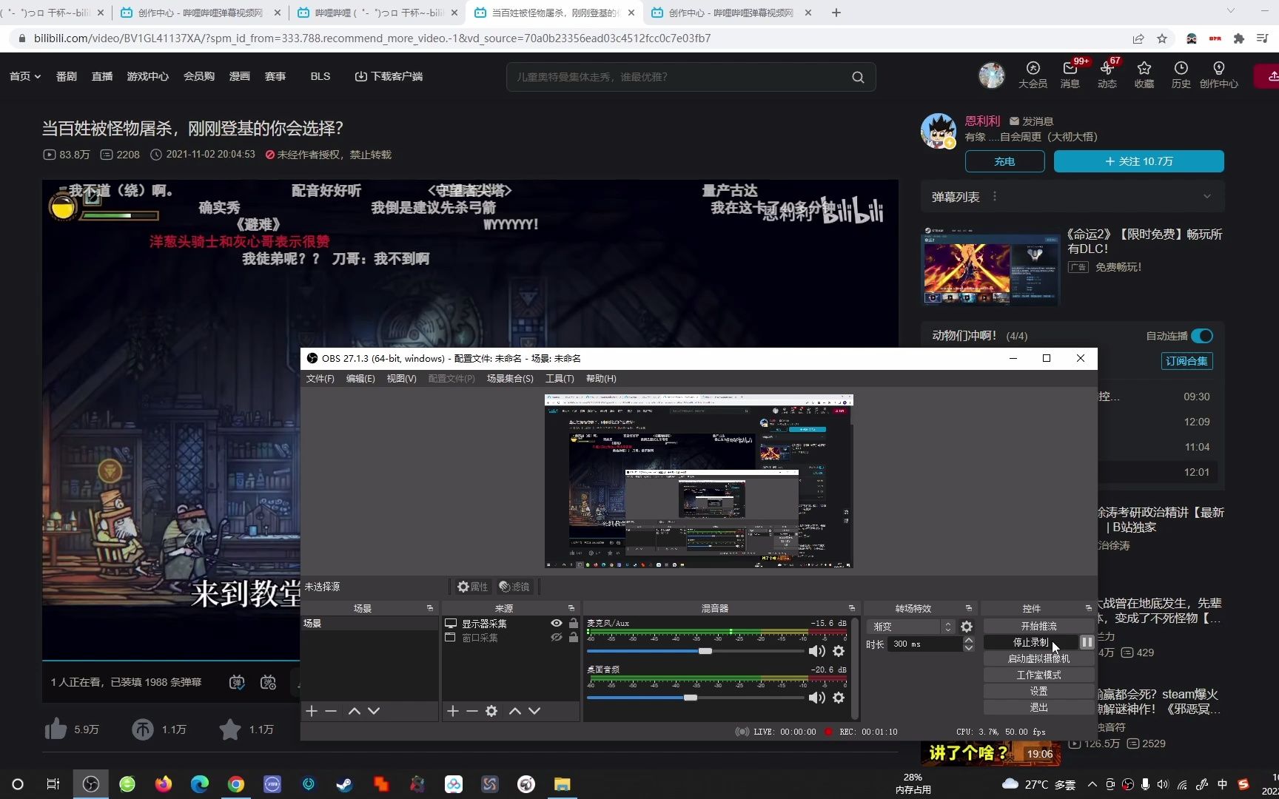Open OBS 帮助(H) menu
This screenshot has width=1279, height=799.
[601, 378]
